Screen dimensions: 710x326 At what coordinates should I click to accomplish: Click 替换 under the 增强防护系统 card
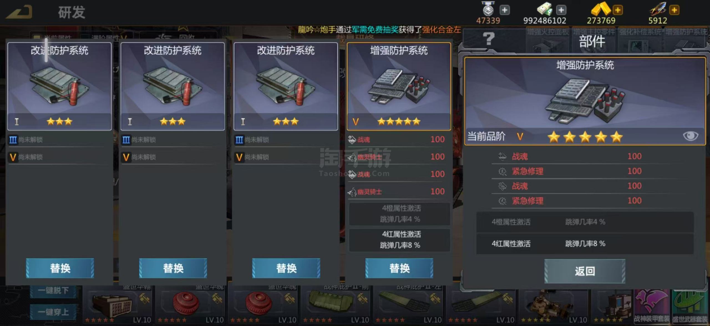click(399, 268)
